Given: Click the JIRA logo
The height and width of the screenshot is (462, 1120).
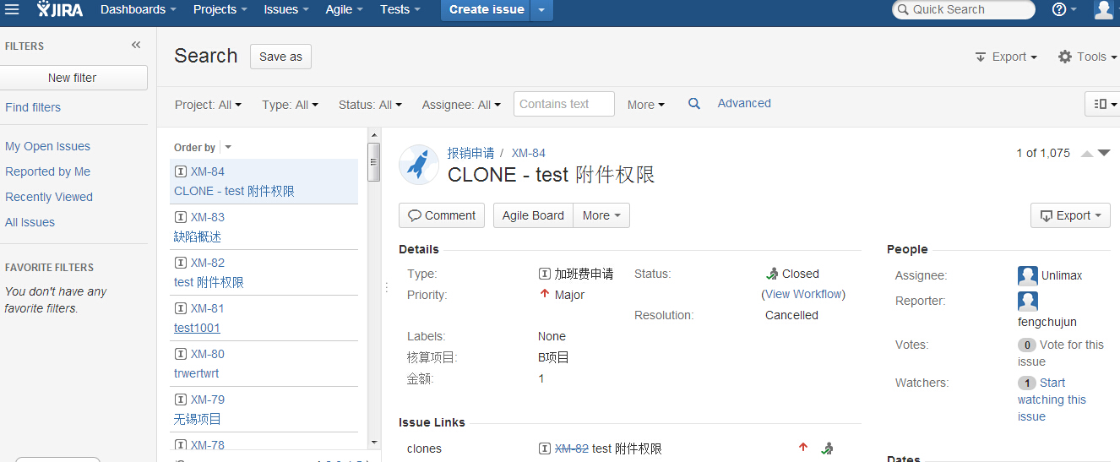Looking at the screenshot, I should (60, 9).
